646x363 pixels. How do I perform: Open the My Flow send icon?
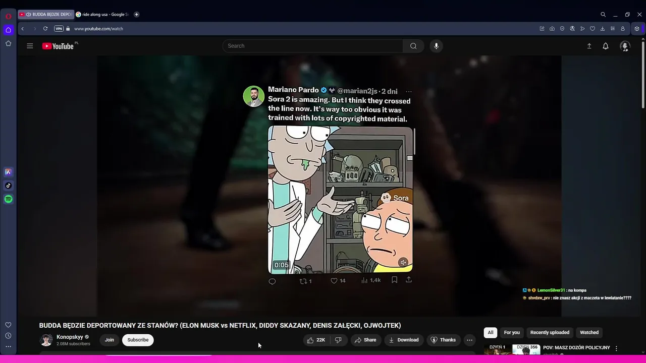582,29
